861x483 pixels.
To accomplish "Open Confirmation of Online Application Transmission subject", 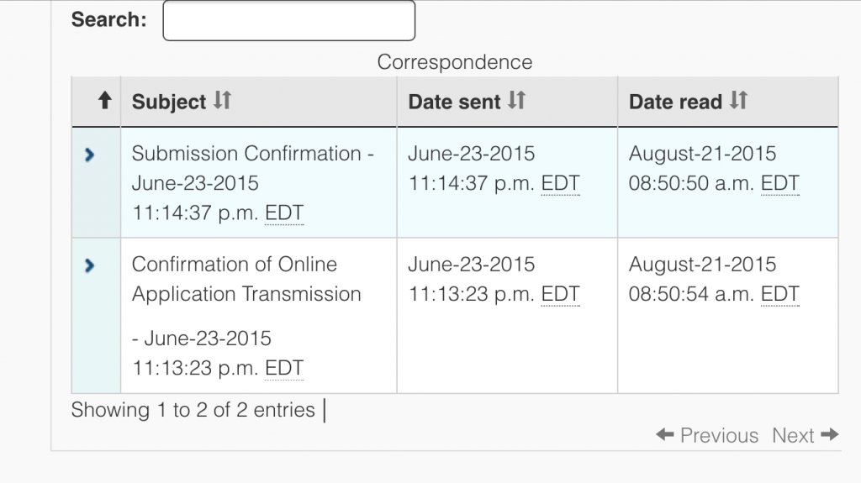I will click(x=246, y=316).
